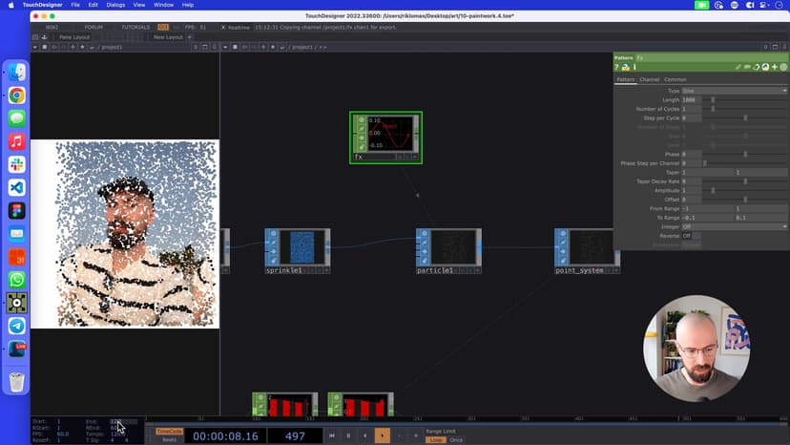Switch timeline display to Beats
This screenshot has width=790, height=445.
point(169,439)
